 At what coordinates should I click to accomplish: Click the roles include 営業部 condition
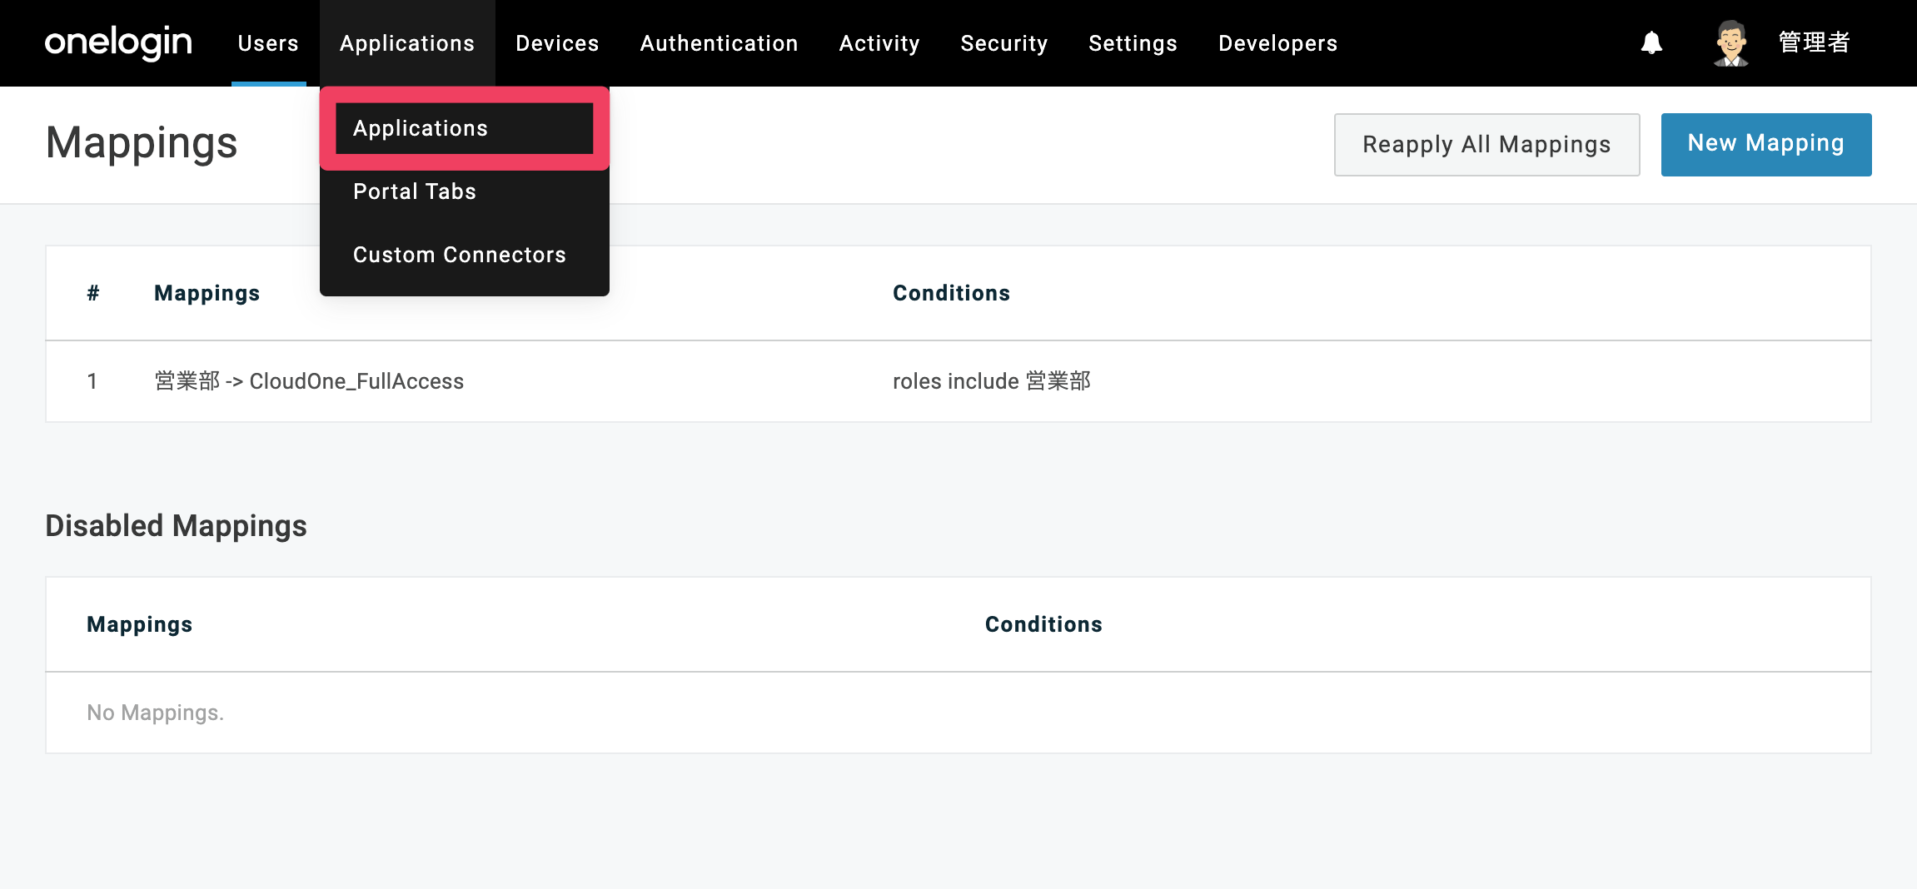[992, 381]
